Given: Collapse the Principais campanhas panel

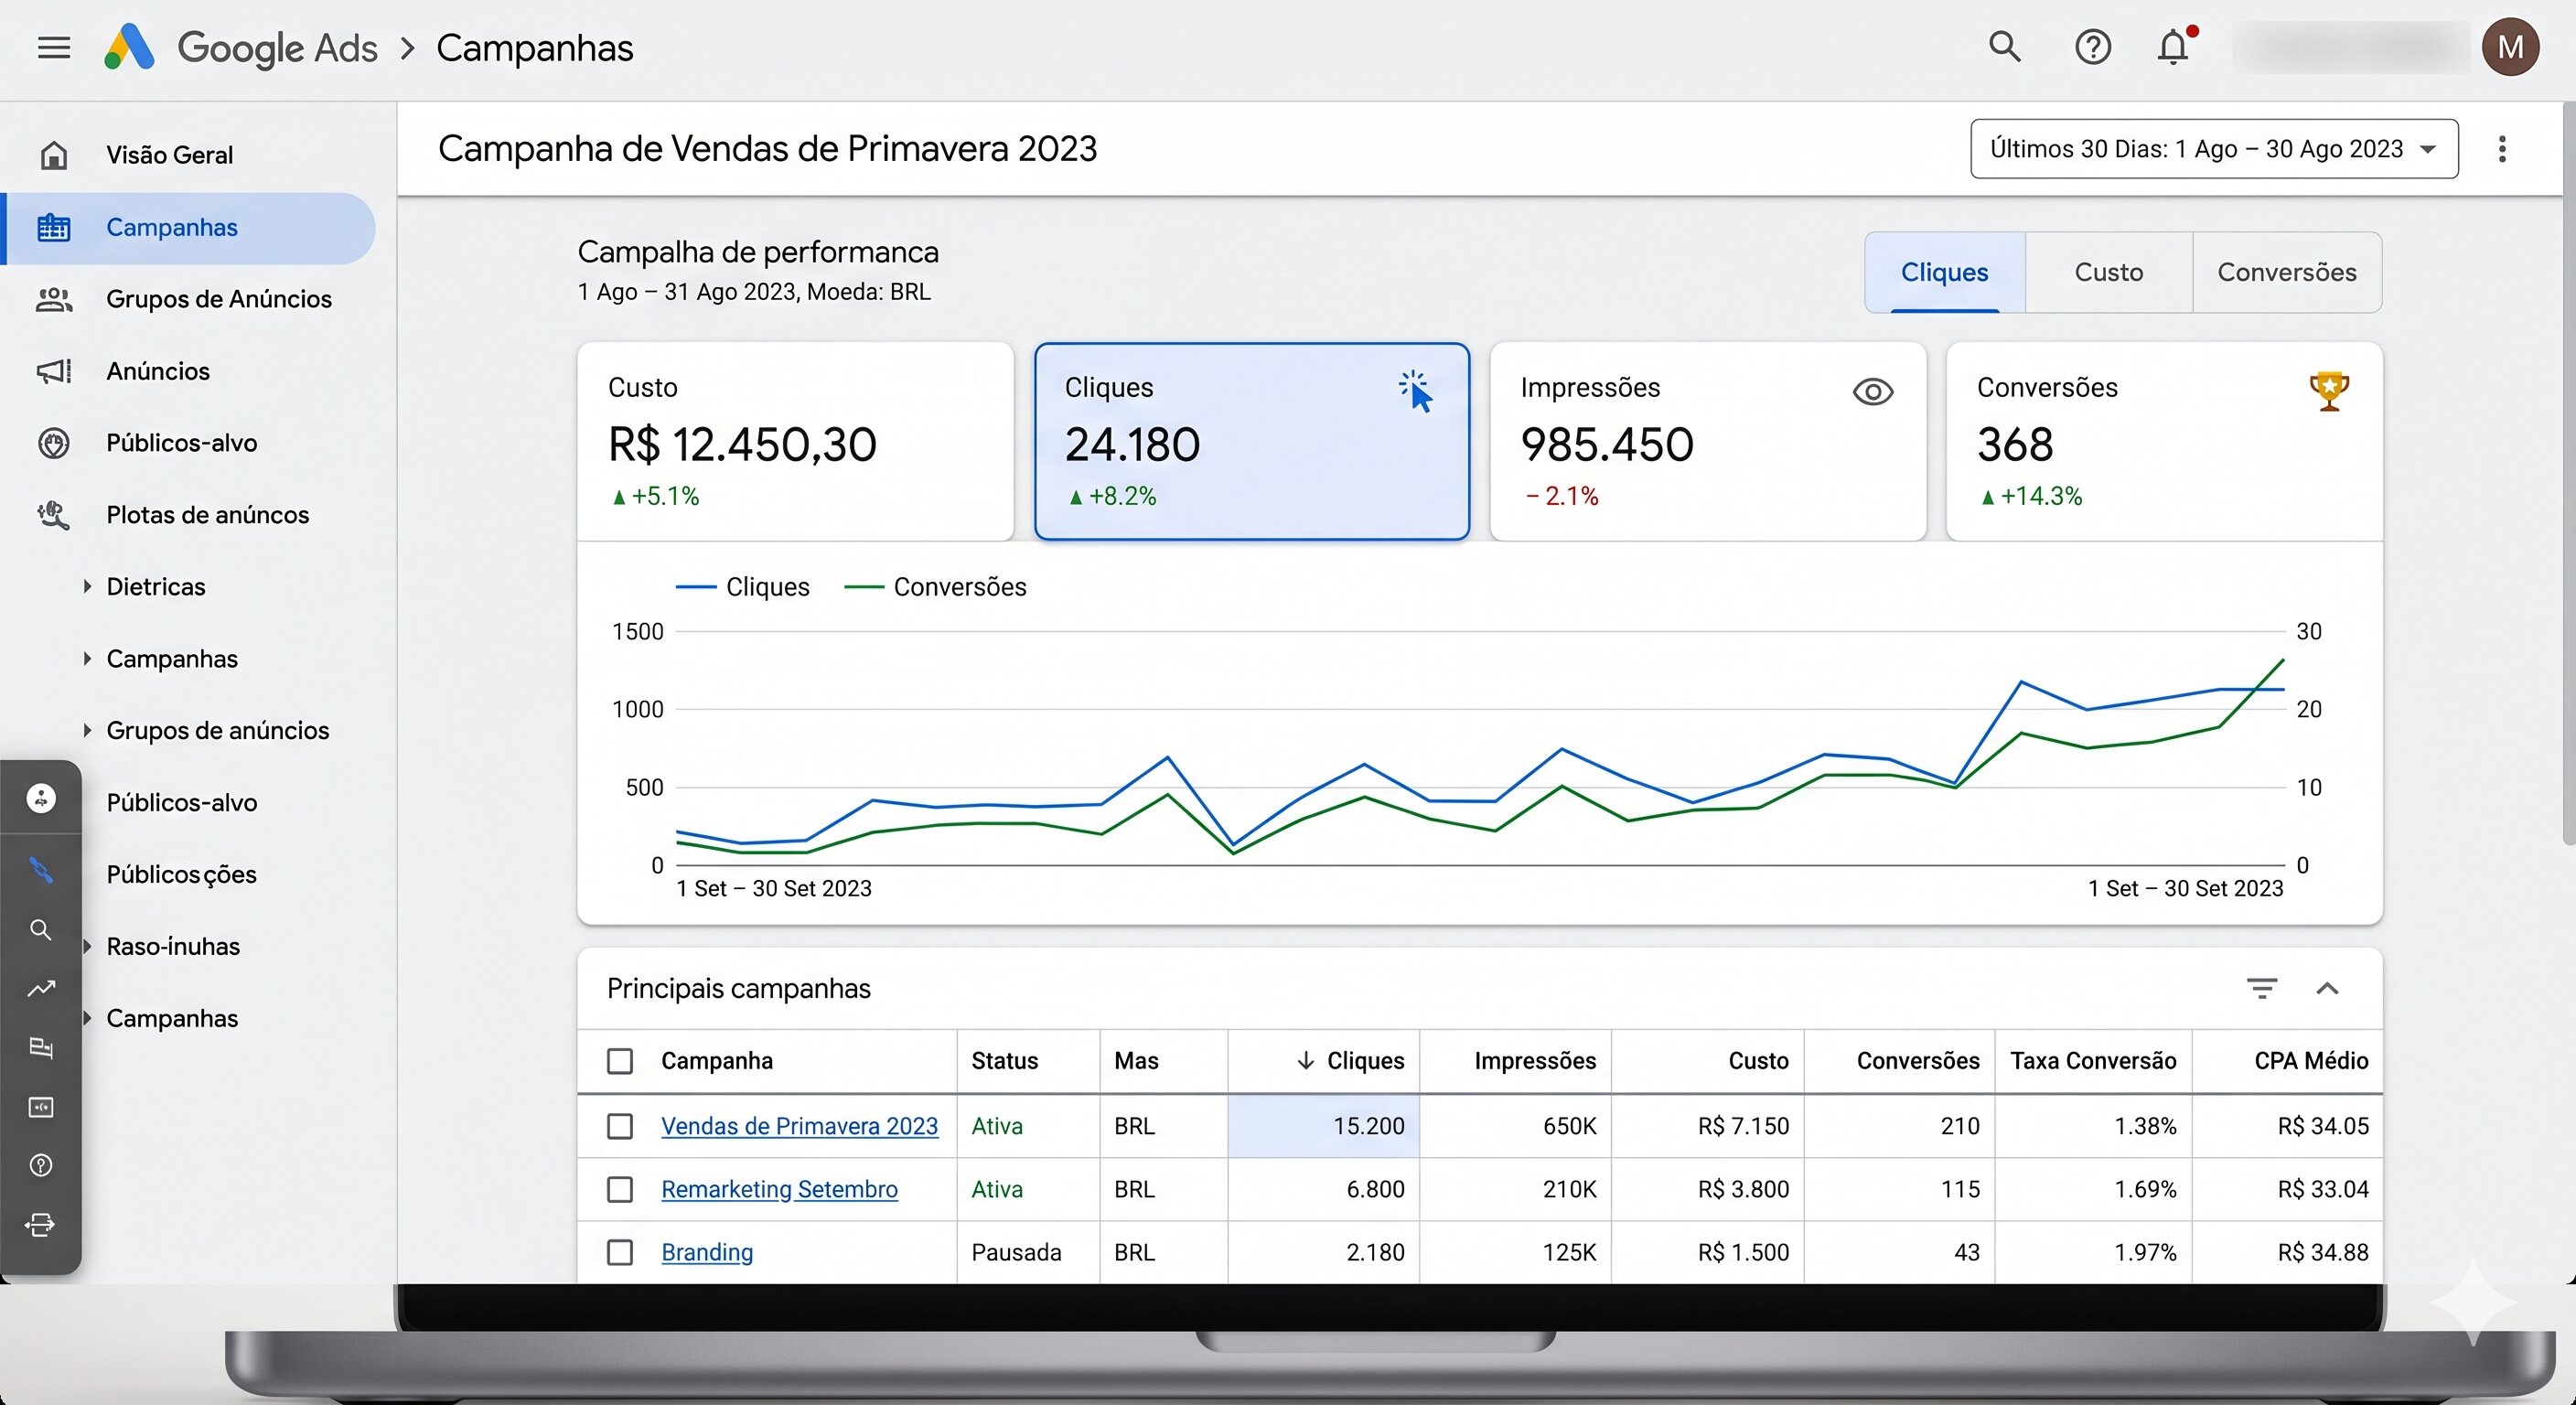Looking at the screenshot, I should [2329, 989].
